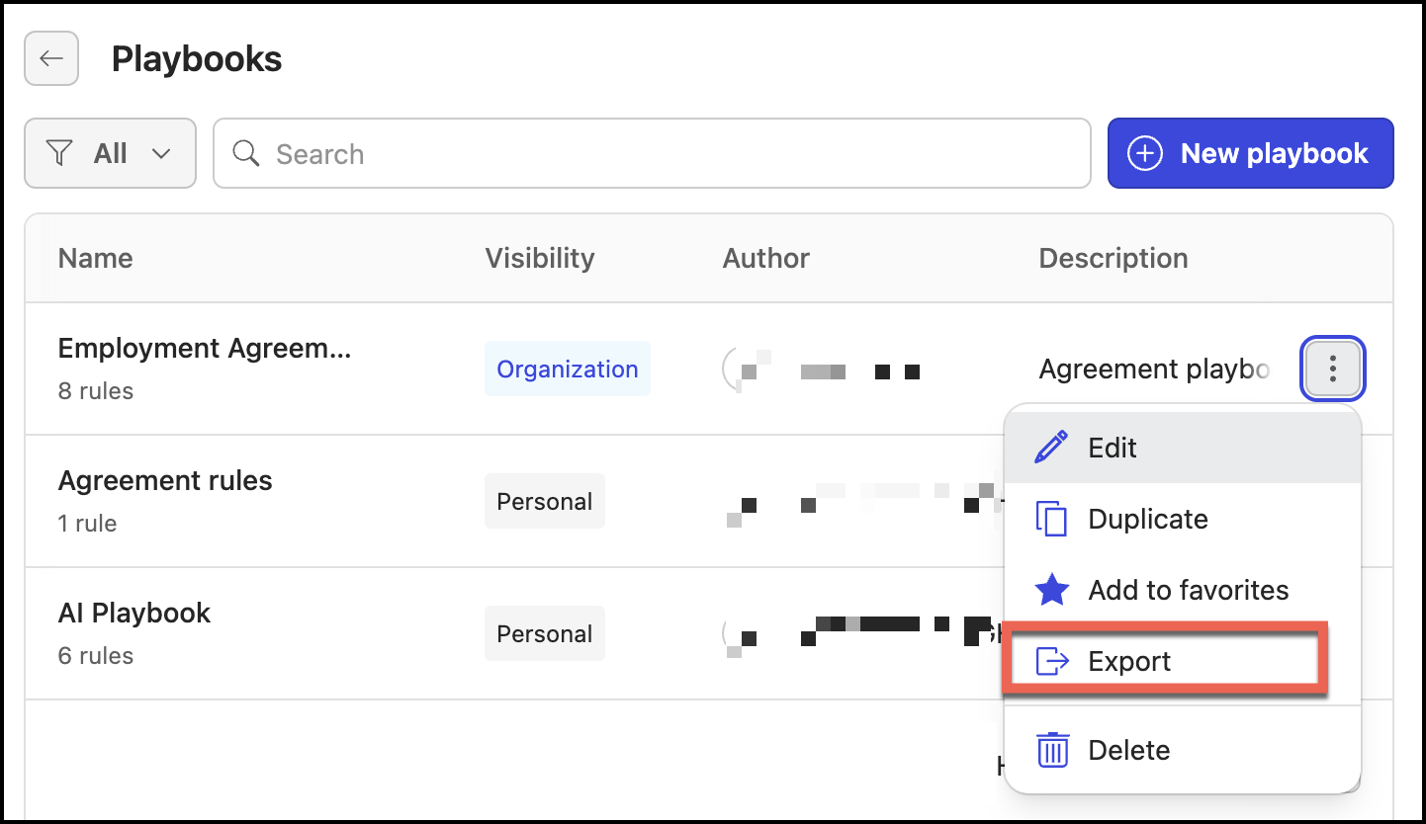The height and width of the screenshot is (824, 1426).
Task: Open the AI Playbook entry
Action: [x=134, y=633]
